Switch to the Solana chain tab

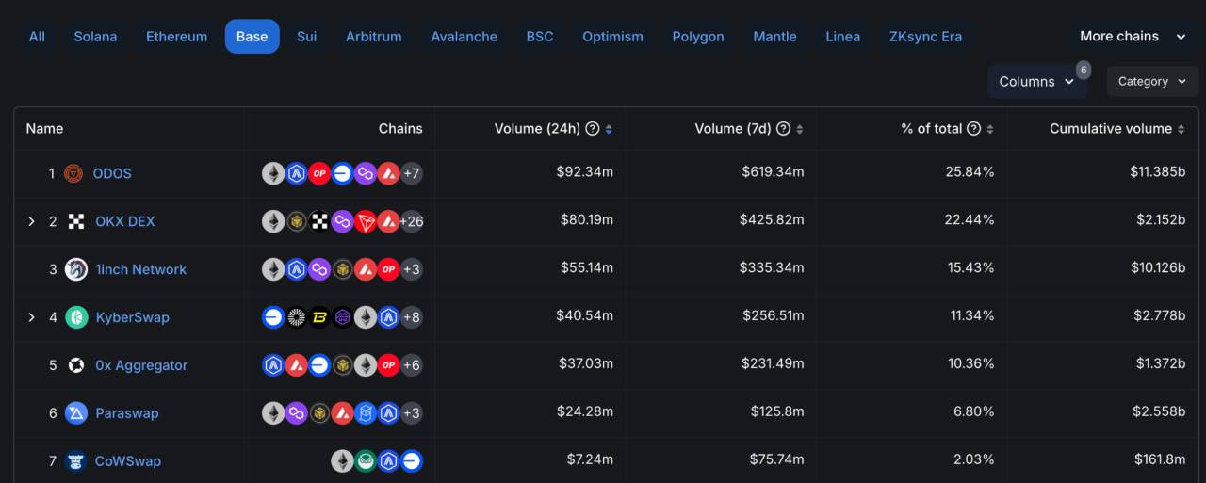click(95, 37)
